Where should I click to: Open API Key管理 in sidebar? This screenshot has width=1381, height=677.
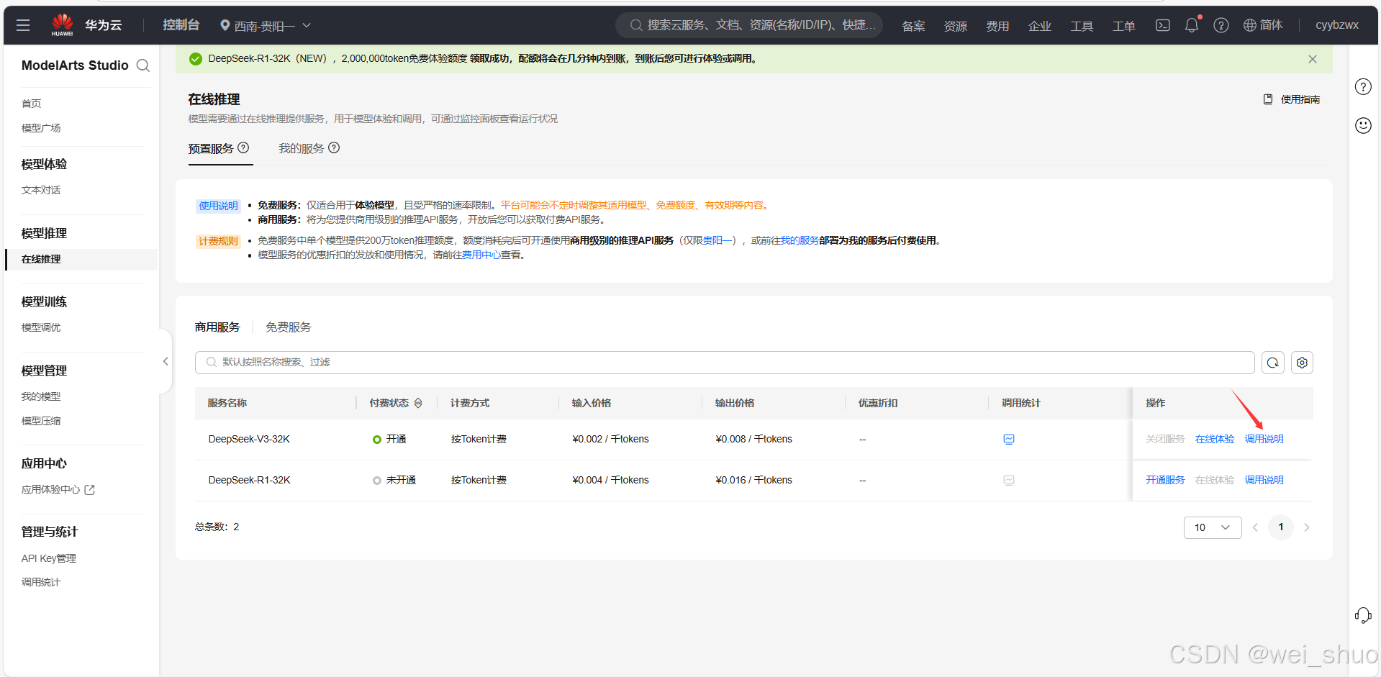(49, 558)
